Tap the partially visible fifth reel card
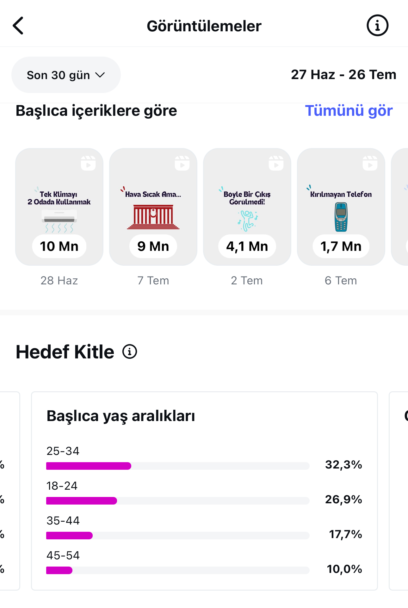This screenshot has height=608, width=408. pyautogui.click(x=400, y=207)
